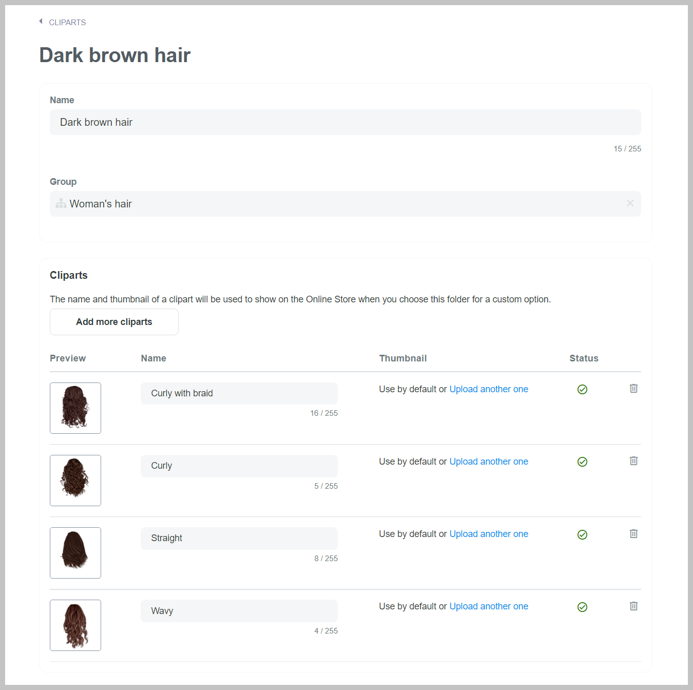Viewport: 693px width, 690px height.
Task: Go back via CLIPARTS breadcrumb link
Action: (67, 23)
